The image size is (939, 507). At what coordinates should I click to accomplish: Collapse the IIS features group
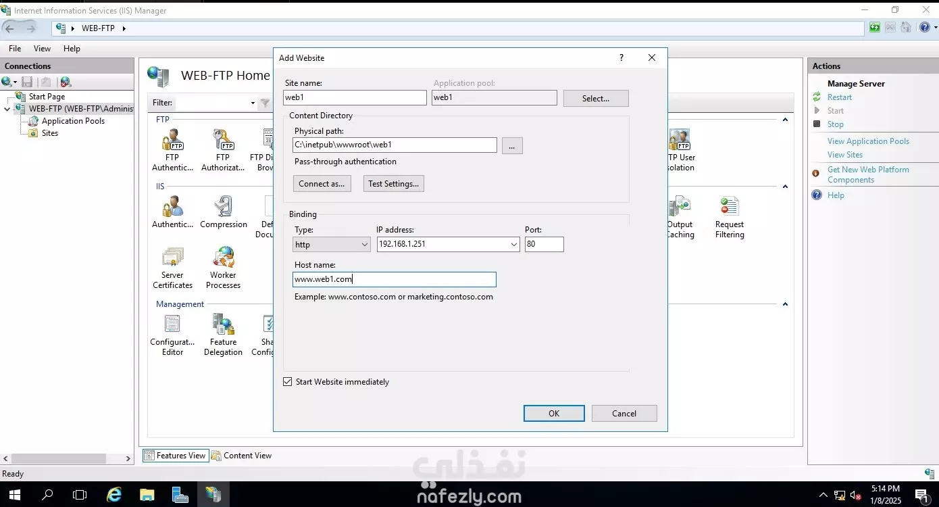(x=785, y=187)
